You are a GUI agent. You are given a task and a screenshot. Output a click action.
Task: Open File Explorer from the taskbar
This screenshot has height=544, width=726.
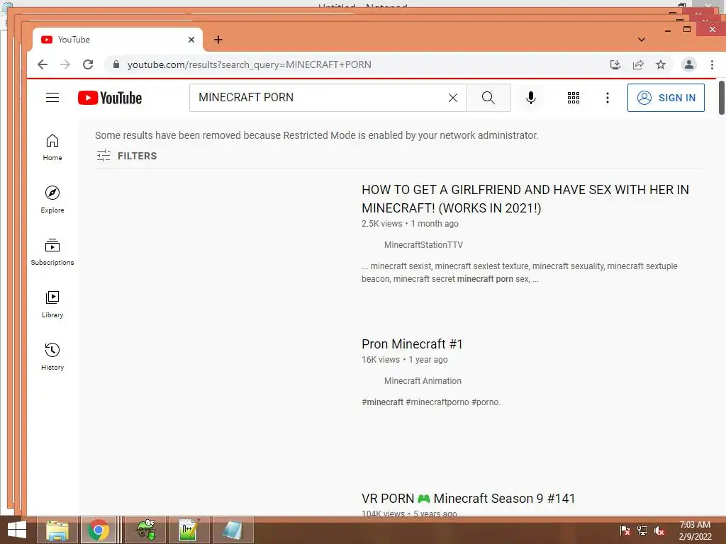point(57,530)
